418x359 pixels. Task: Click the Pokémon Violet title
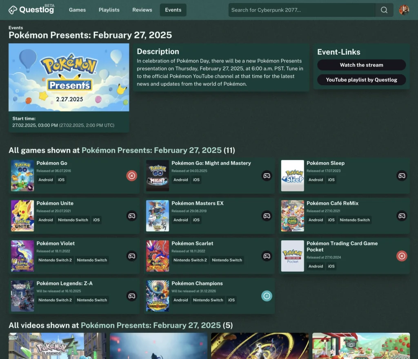56,244
